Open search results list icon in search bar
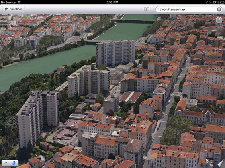The height and width of the screenshot is (168, 225). click(219, 10)
